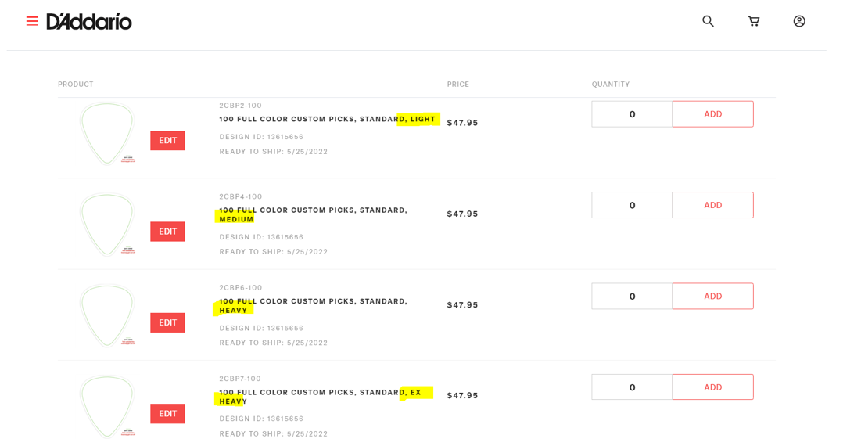This screenshot has width=861, height=446.
Task: Select the Light pick thumbnail image
Action: [107, 134]
